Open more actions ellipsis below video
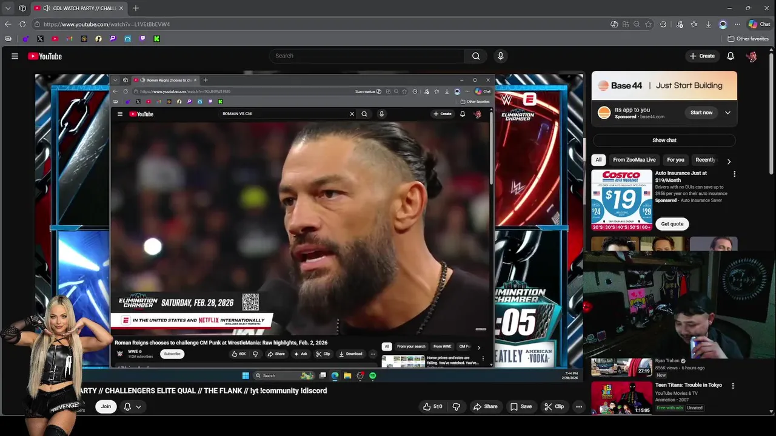 pyautogui.click(x=579, y=407)
